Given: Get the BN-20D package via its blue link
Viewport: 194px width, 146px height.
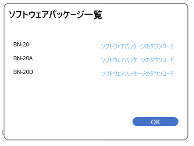Looking at the screenshot, I should point(138,74).
